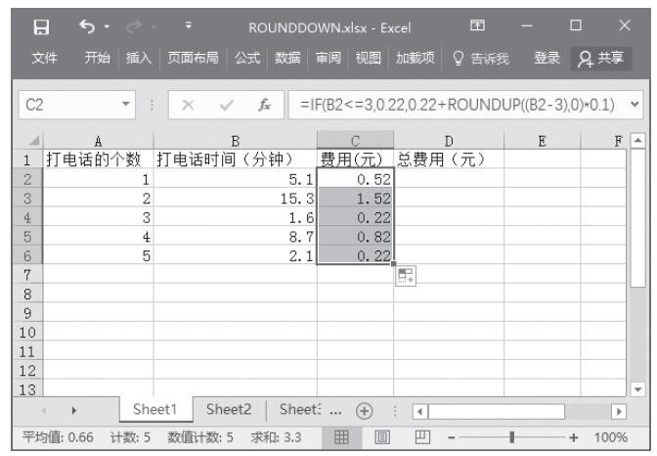Open the Name Box dropdown arrow

(x=126, y=101)
